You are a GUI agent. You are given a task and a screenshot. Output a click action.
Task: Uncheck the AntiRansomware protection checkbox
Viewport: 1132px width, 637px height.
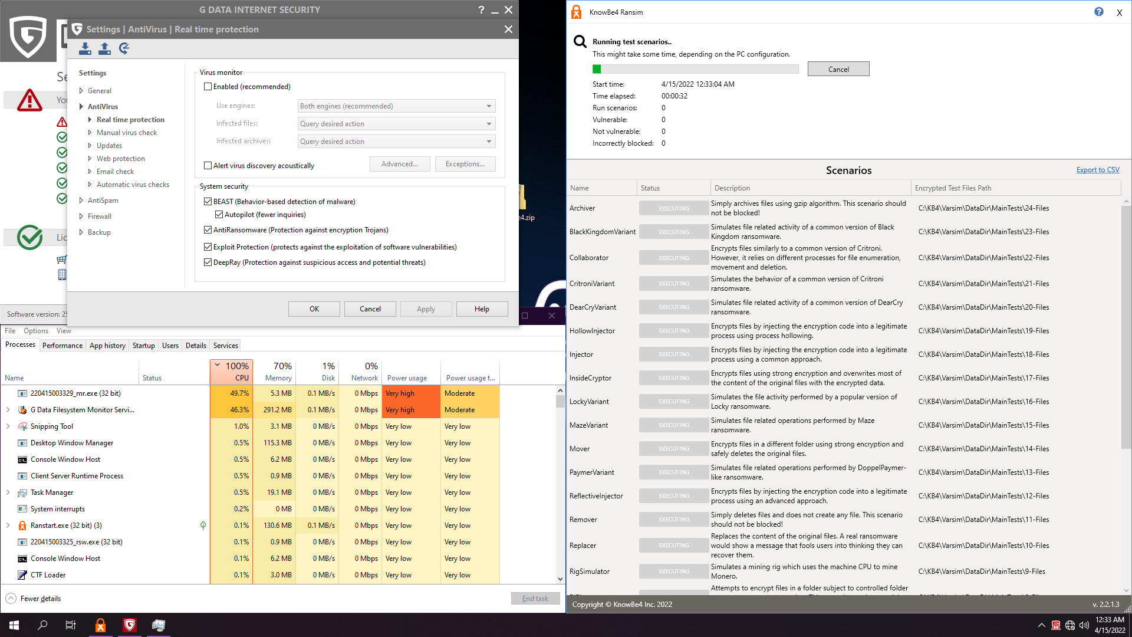coord(208,230)
